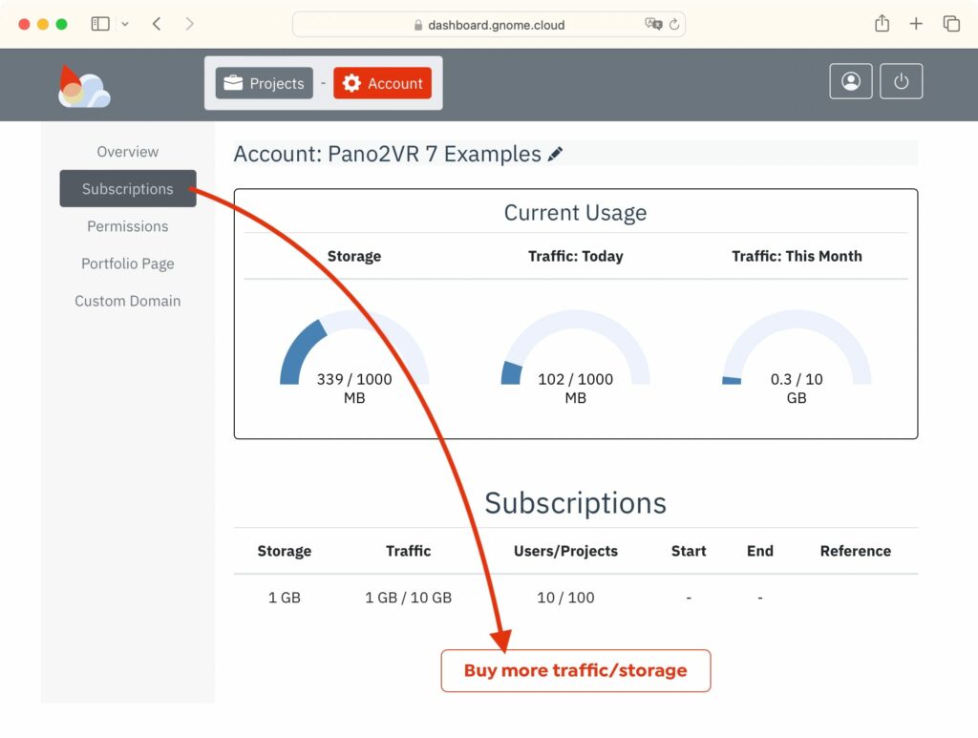This screenshot has width=978, height=738.
Task: Click the Users/Projects column header
Action: (x=565, y=551)
